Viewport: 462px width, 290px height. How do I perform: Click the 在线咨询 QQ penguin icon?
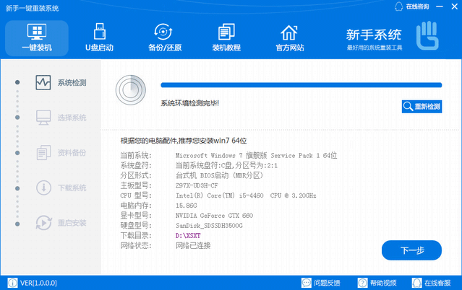pos(398,6)
